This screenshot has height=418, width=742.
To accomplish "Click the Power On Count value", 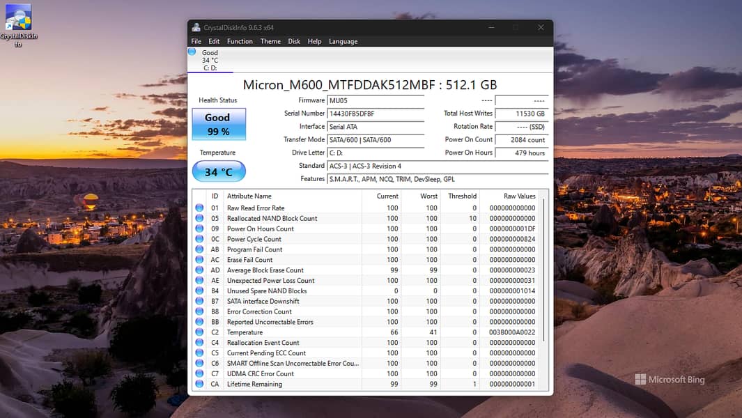I will [x=521, y=139].
